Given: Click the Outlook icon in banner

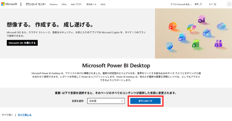Looking at the screenshot, I should 207,32.
